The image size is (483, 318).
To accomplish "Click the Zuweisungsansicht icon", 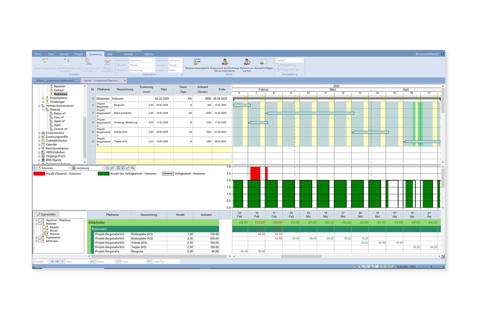I will (x=45, y=62).
